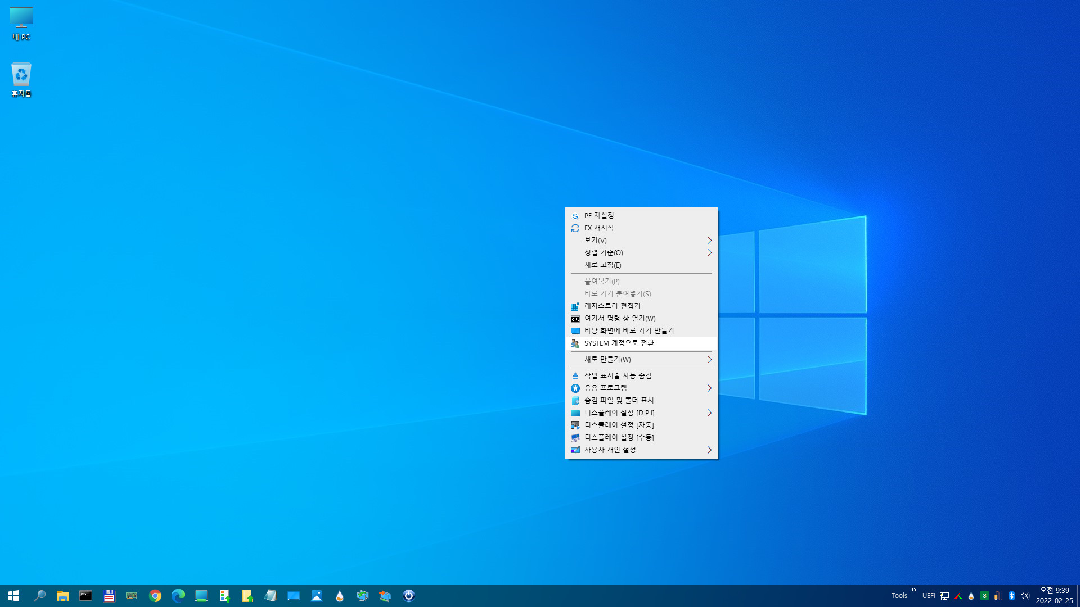The image size is (1080, 607).
Task: Expand the 사용자 개인 설정 submenu
Action: [x=641, y=450]
